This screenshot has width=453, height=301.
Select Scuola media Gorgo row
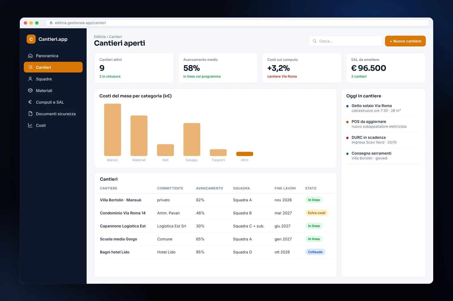[215, 239]
